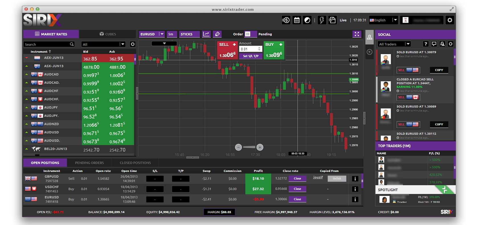Open the currency exchange icon in header
Image resolution: width=478 pixels, height=225 pixels.
pos(286,20)
